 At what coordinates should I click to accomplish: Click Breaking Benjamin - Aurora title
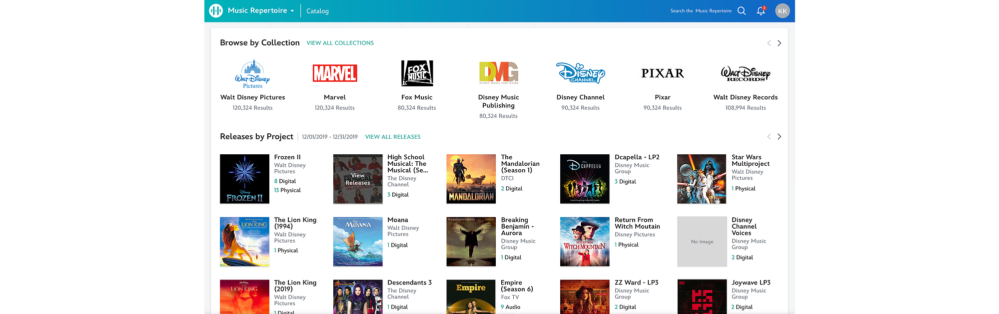click(518, 227)
